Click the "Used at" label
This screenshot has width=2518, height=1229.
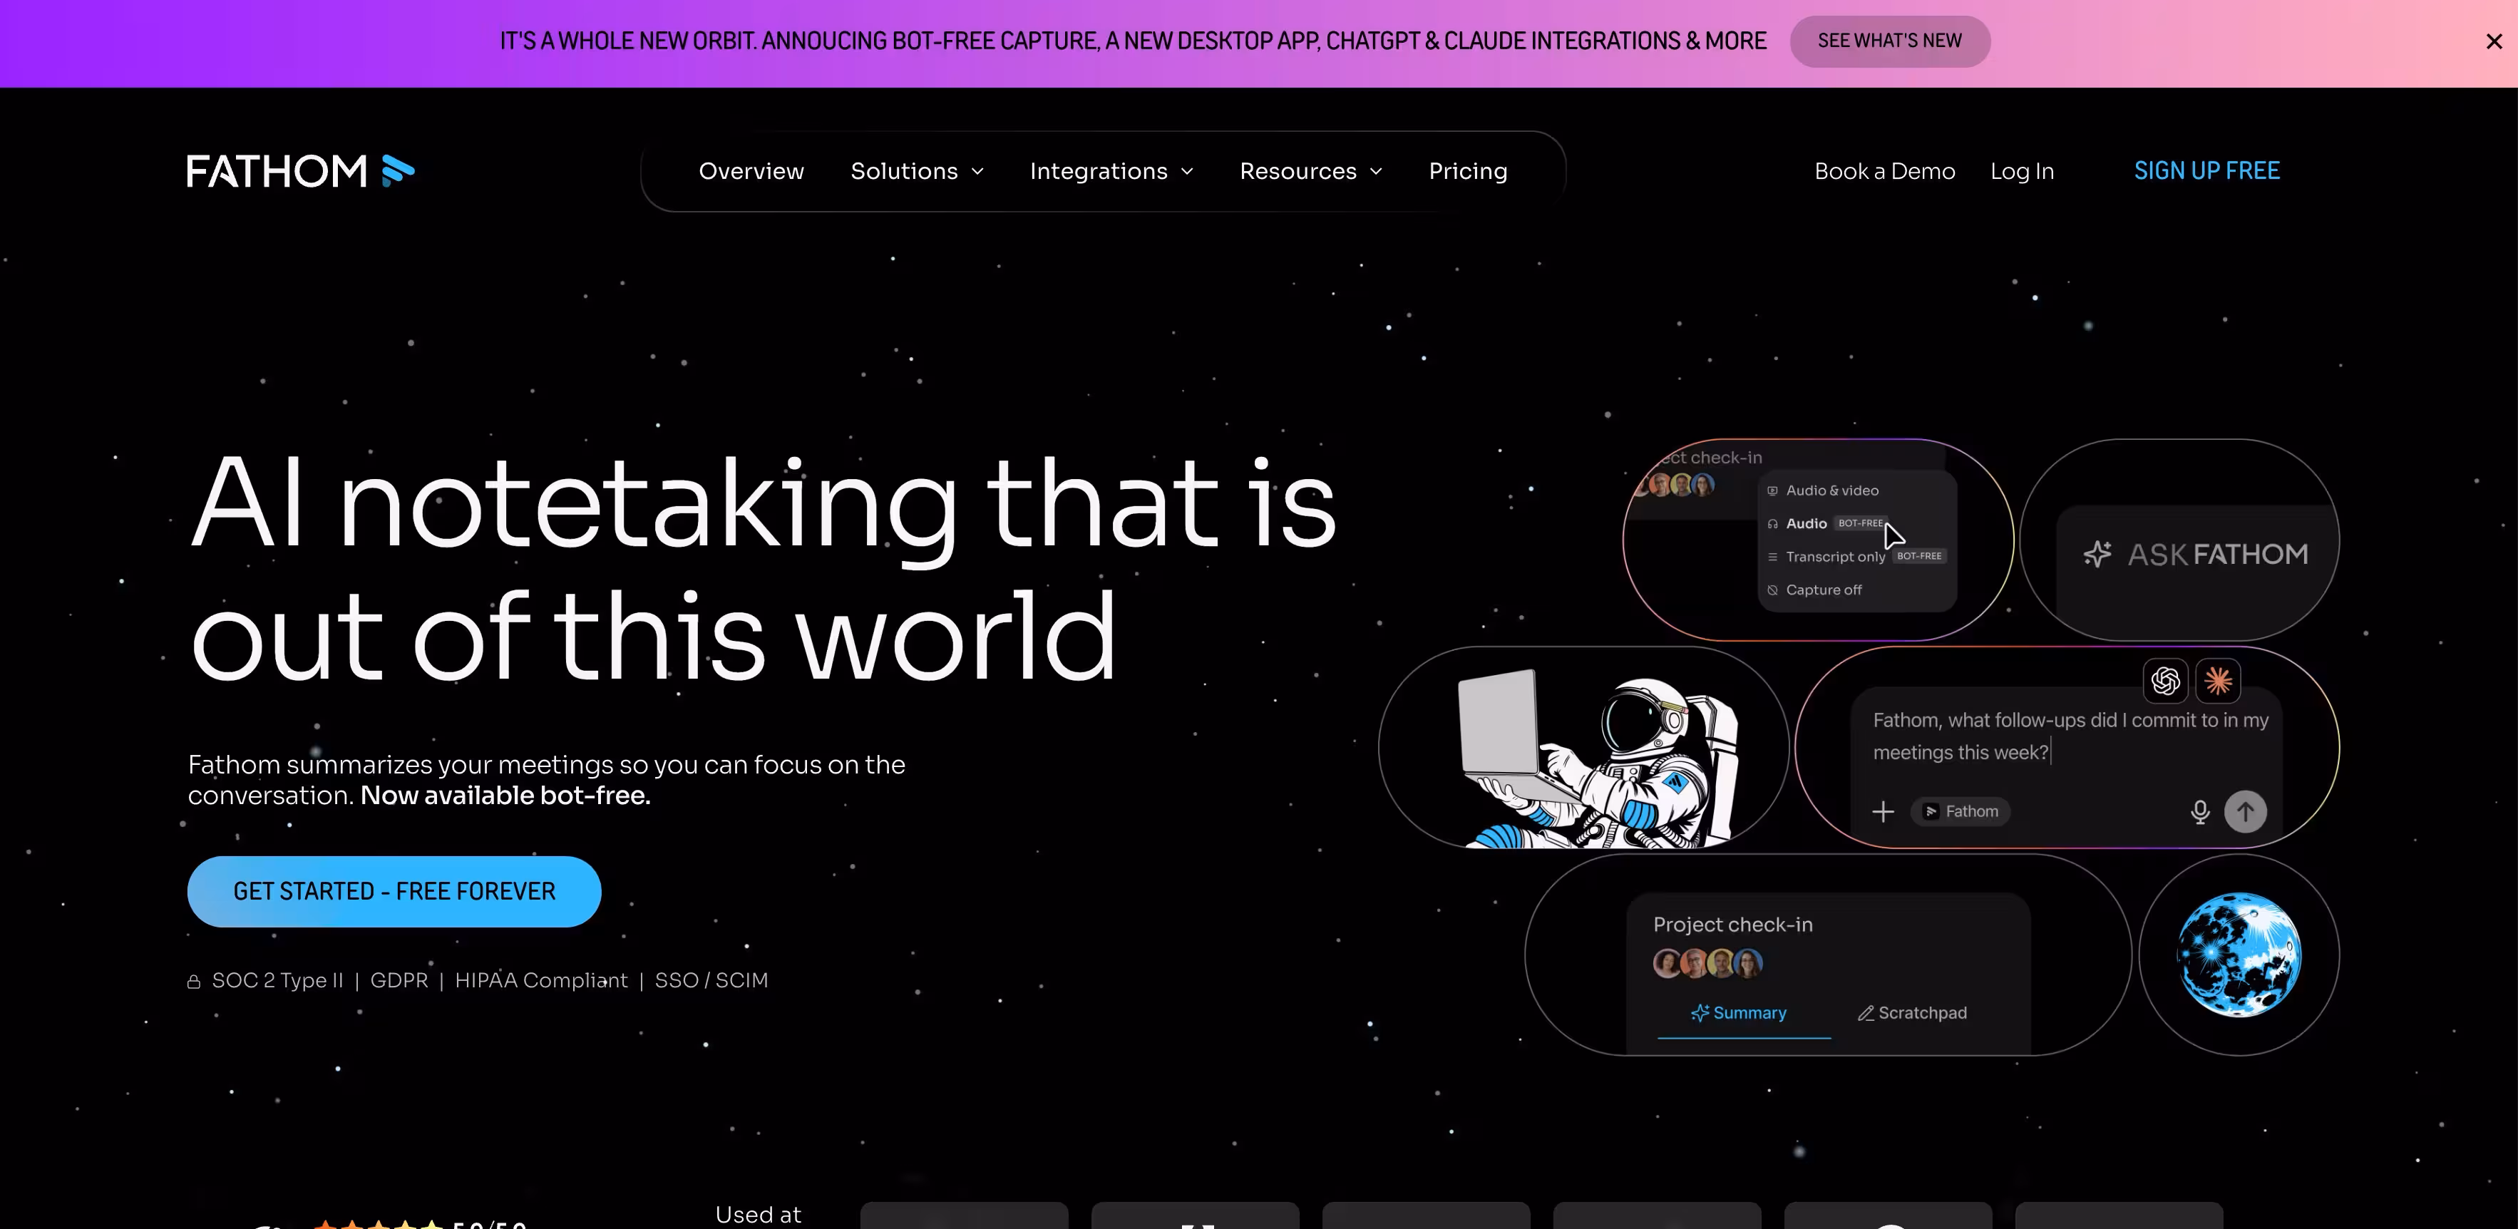pyautogui.click(x=759, y=1215)
